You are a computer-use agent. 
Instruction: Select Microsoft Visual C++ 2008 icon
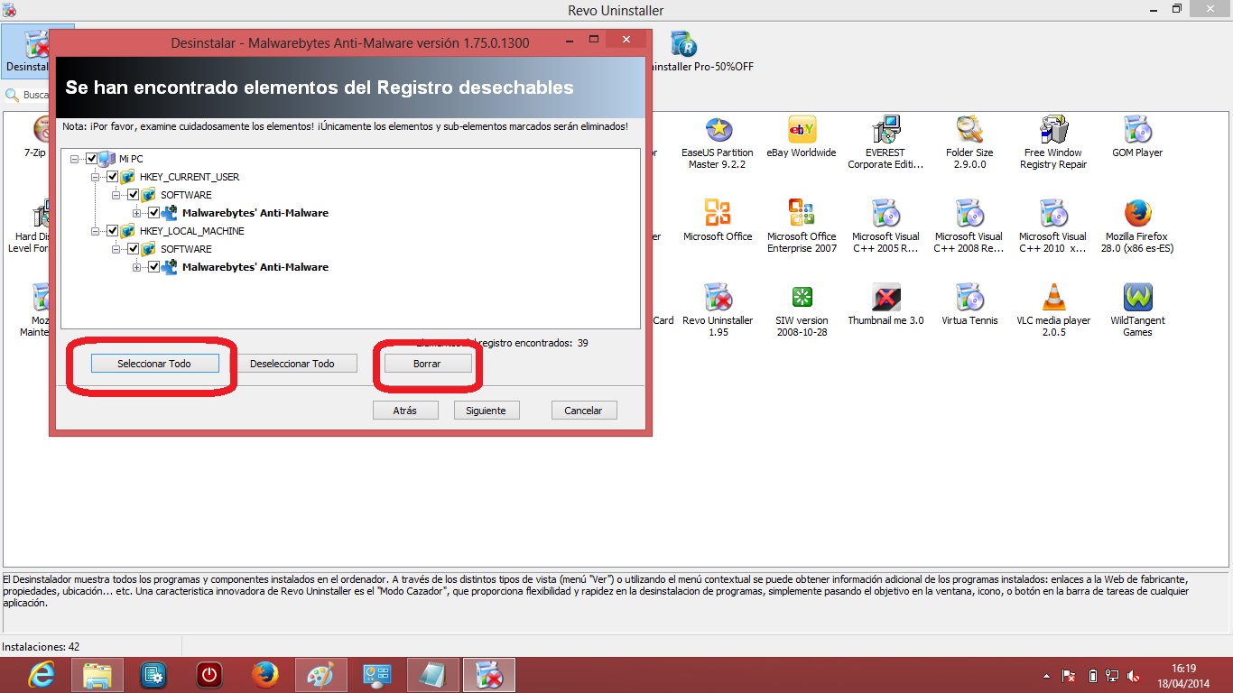pos(969,214)
